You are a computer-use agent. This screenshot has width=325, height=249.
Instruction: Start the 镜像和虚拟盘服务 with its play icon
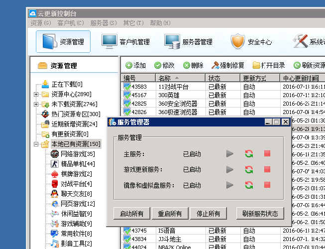[229, 185]
